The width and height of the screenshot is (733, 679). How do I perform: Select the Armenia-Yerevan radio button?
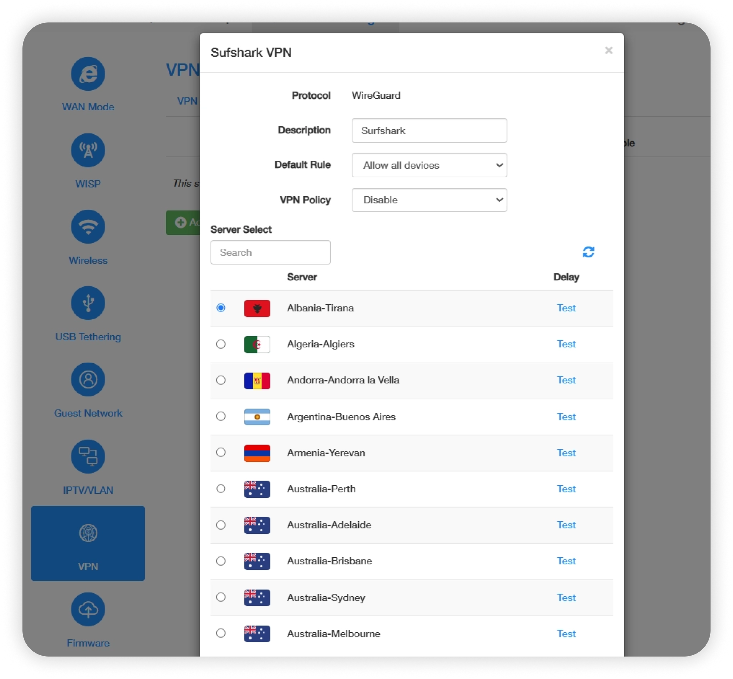(x=221, y=452)
